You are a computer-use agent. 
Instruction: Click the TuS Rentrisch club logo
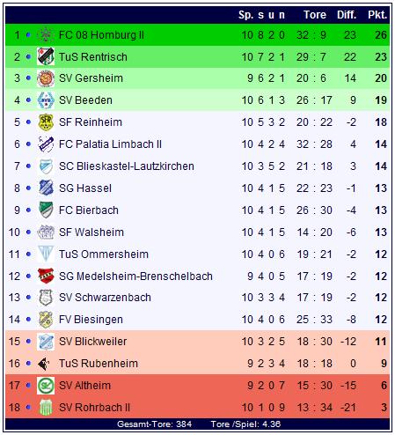click(x=46, y=56)
